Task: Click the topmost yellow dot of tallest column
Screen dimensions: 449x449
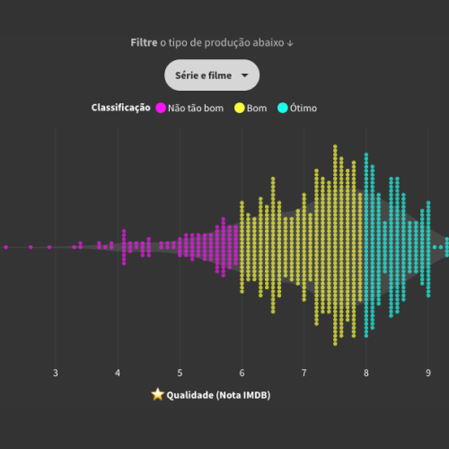Action: tap(335, 146)
